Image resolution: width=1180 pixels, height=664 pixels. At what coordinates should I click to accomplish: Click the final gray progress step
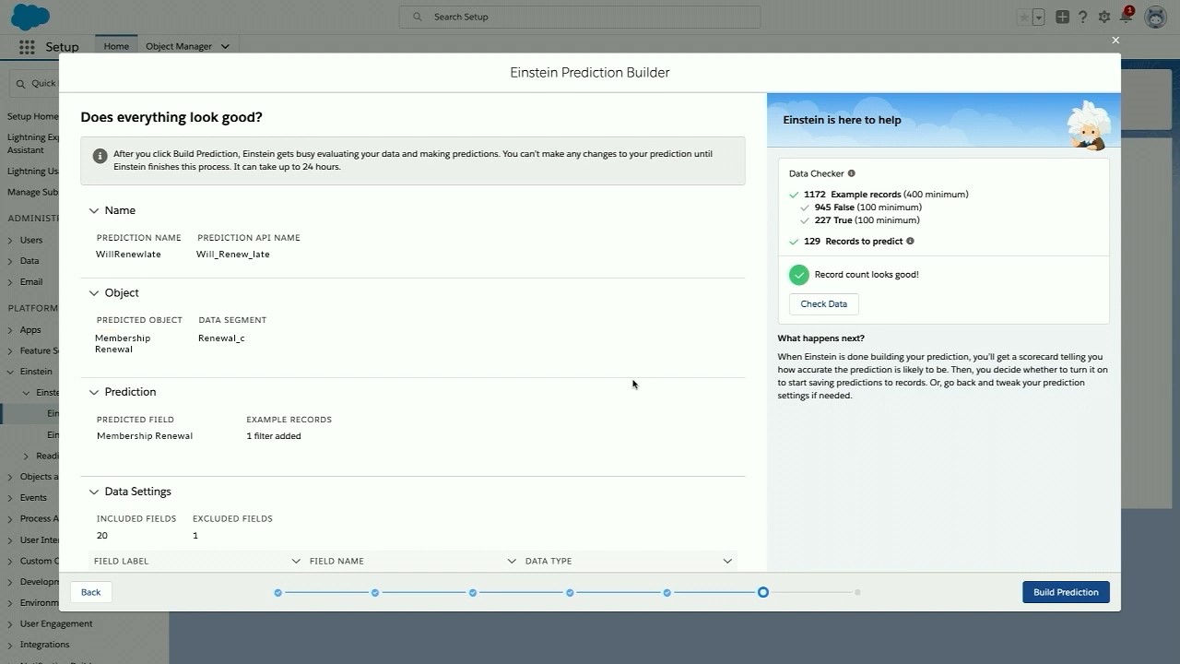pyautogui.click(x=857, y=592)
